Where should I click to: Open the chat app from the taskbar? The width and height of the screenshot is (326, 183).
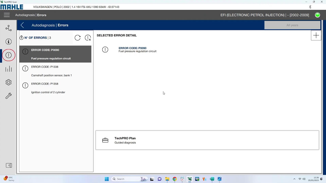[x=159, y=179]
